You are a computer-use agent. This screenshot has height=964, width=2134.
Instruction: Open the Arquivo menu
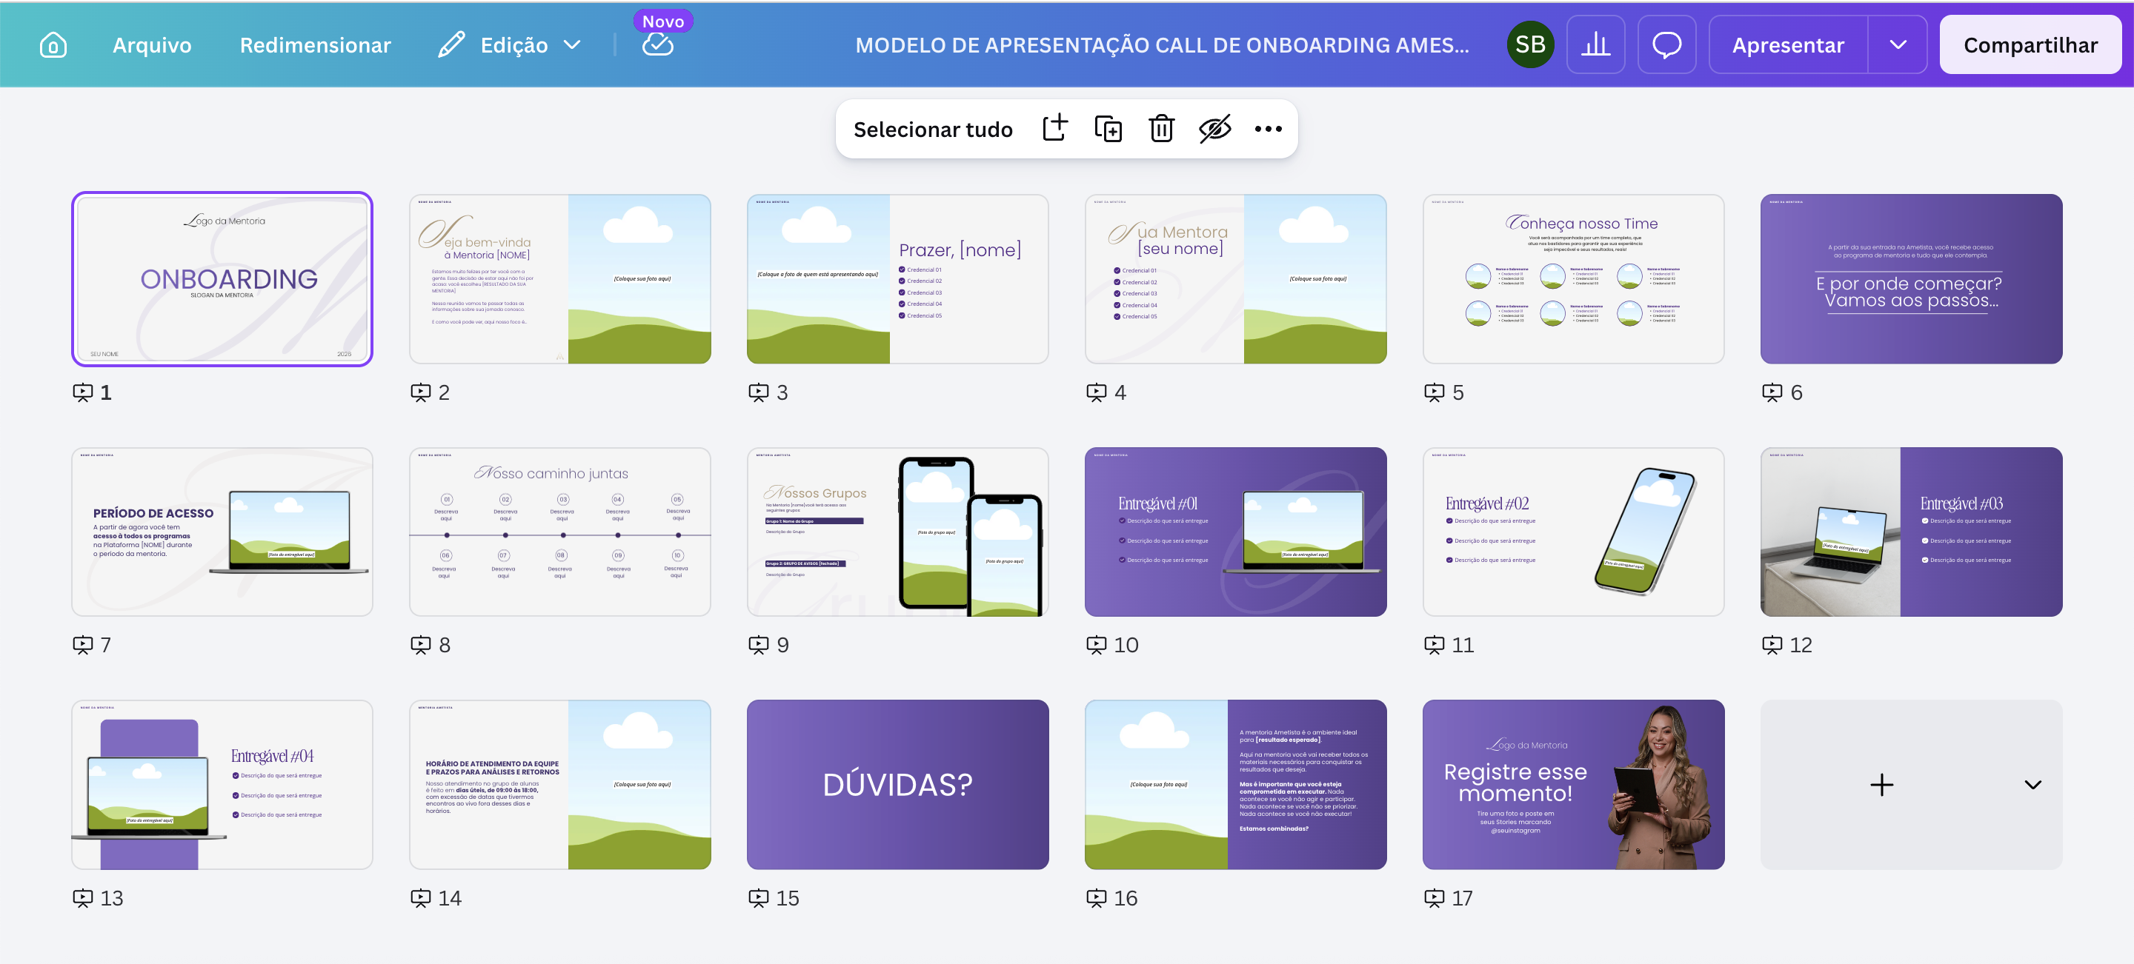pos(152,44)
